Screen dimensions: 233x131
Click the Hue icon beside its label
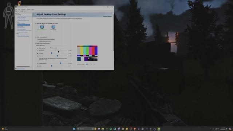click(x=38, y=66)
